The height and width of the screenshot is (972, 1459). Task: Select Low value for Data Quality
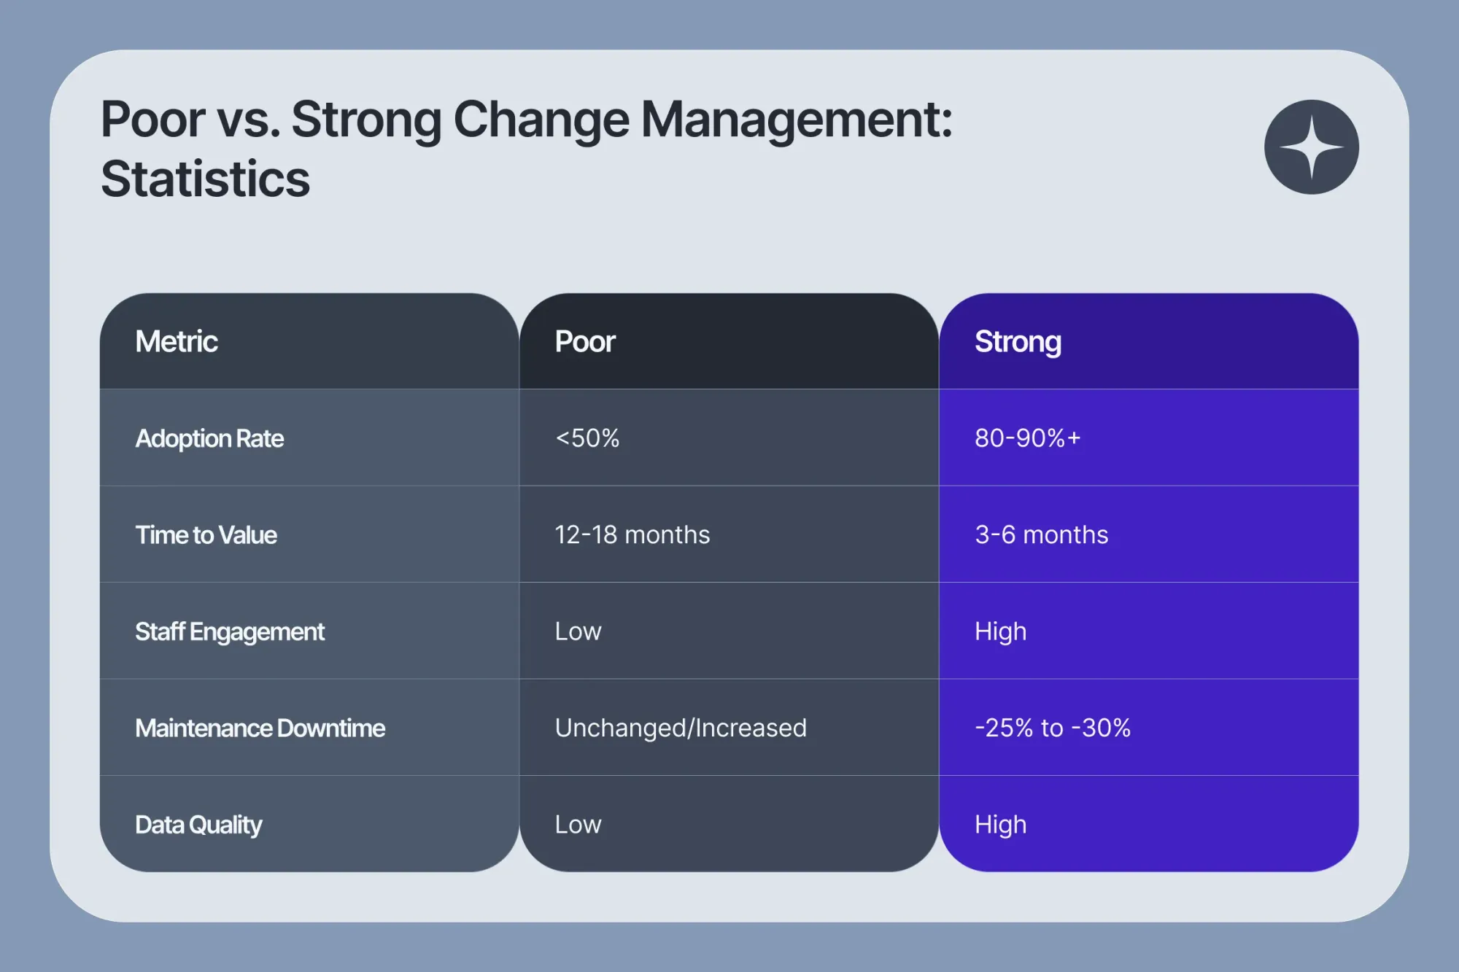[578, 825]
